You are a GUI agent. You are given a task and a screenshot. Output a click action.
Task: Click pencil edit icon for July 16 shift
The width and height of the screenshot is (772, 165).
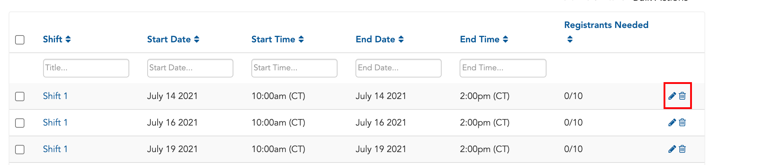672,122
